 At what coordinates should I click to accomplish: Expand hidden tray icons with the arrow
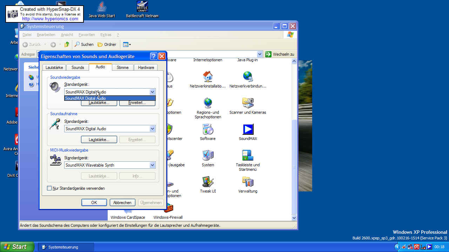point(397,247)
